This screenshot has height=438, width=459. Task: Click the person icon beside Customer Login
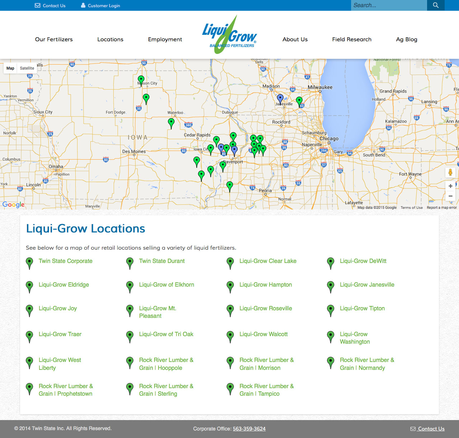click(x=83, y=5)
